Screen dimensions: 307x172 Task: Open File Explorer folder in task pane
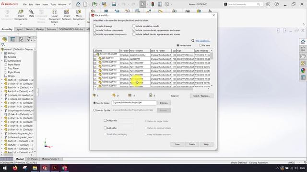click(x=303, y=56)
